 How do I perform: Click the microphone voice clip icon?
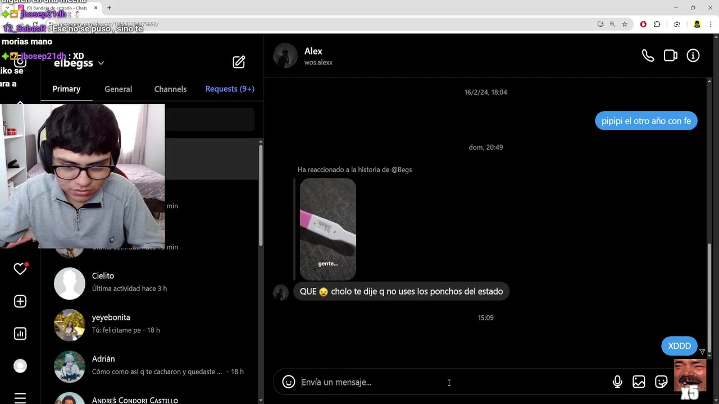tap(617, 382)
